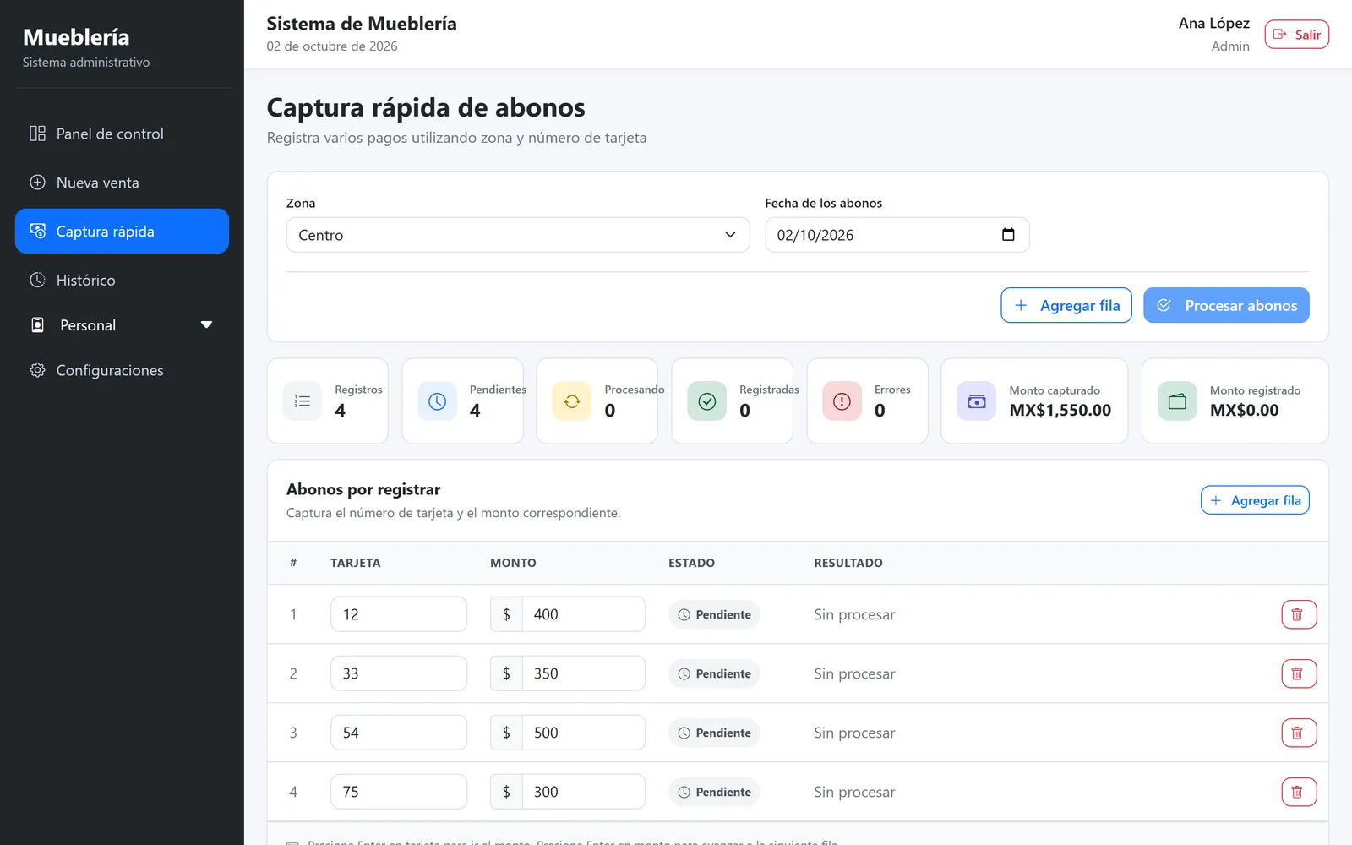The width and height of the screenshot is (1352, 845).
Task: Open Configuraciones from the sidebar
Action: pyautogui.click(x=122, y=370)
